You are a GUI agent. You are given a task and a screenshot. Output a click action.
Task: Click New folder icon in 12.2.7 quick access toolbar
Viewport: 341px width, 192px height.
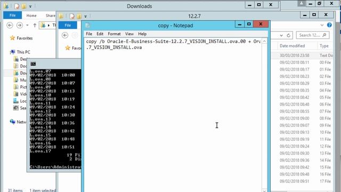pyautogui.click(x=79, y=16)
